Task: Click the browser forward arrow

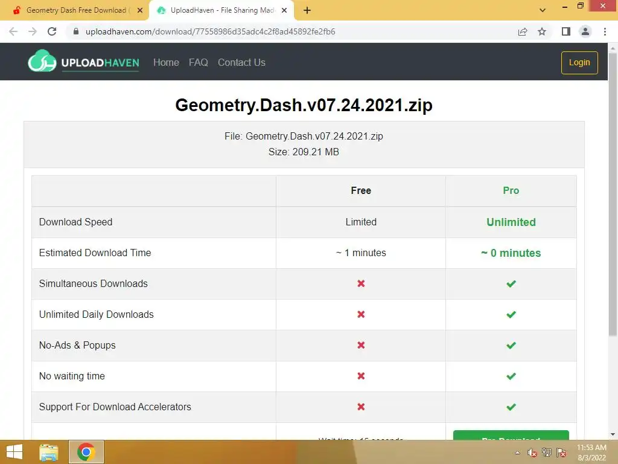Action: point(33,31)
